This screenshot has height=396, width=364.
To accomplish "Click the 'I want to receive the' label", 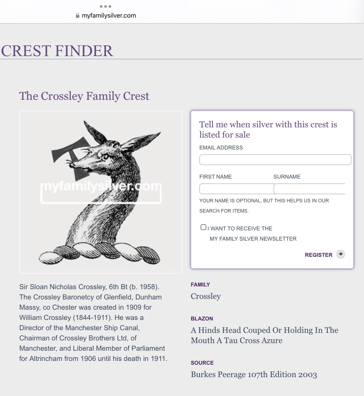I will 240,228.
